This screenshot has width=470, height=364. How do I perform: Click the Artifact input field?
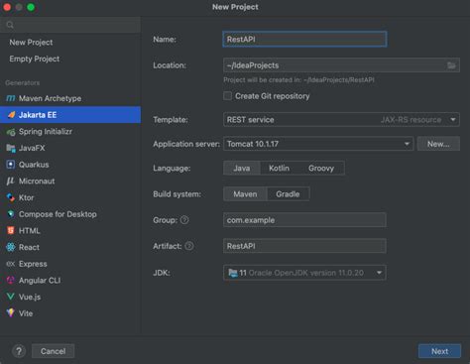(304, 246)
